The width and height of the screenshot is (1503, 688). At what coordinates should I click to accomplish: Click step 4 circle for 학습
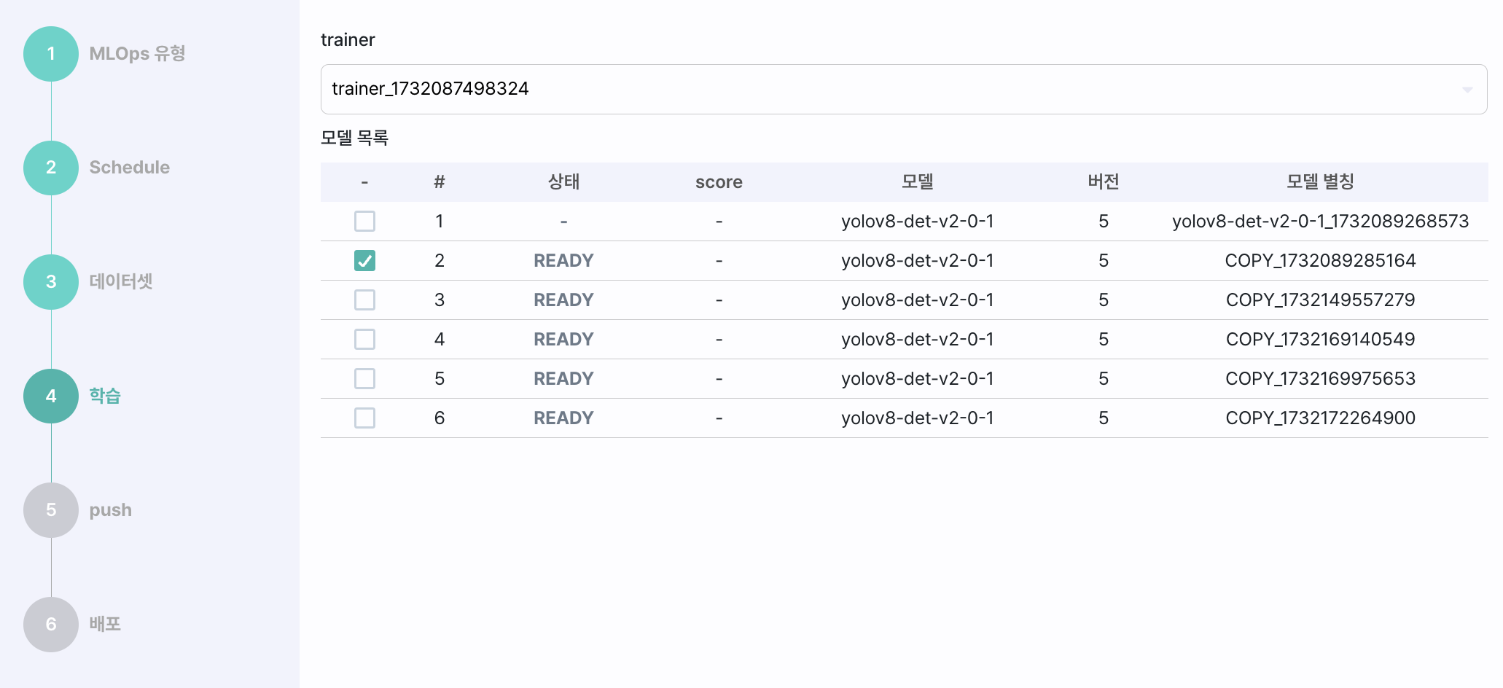pos(51,396)
